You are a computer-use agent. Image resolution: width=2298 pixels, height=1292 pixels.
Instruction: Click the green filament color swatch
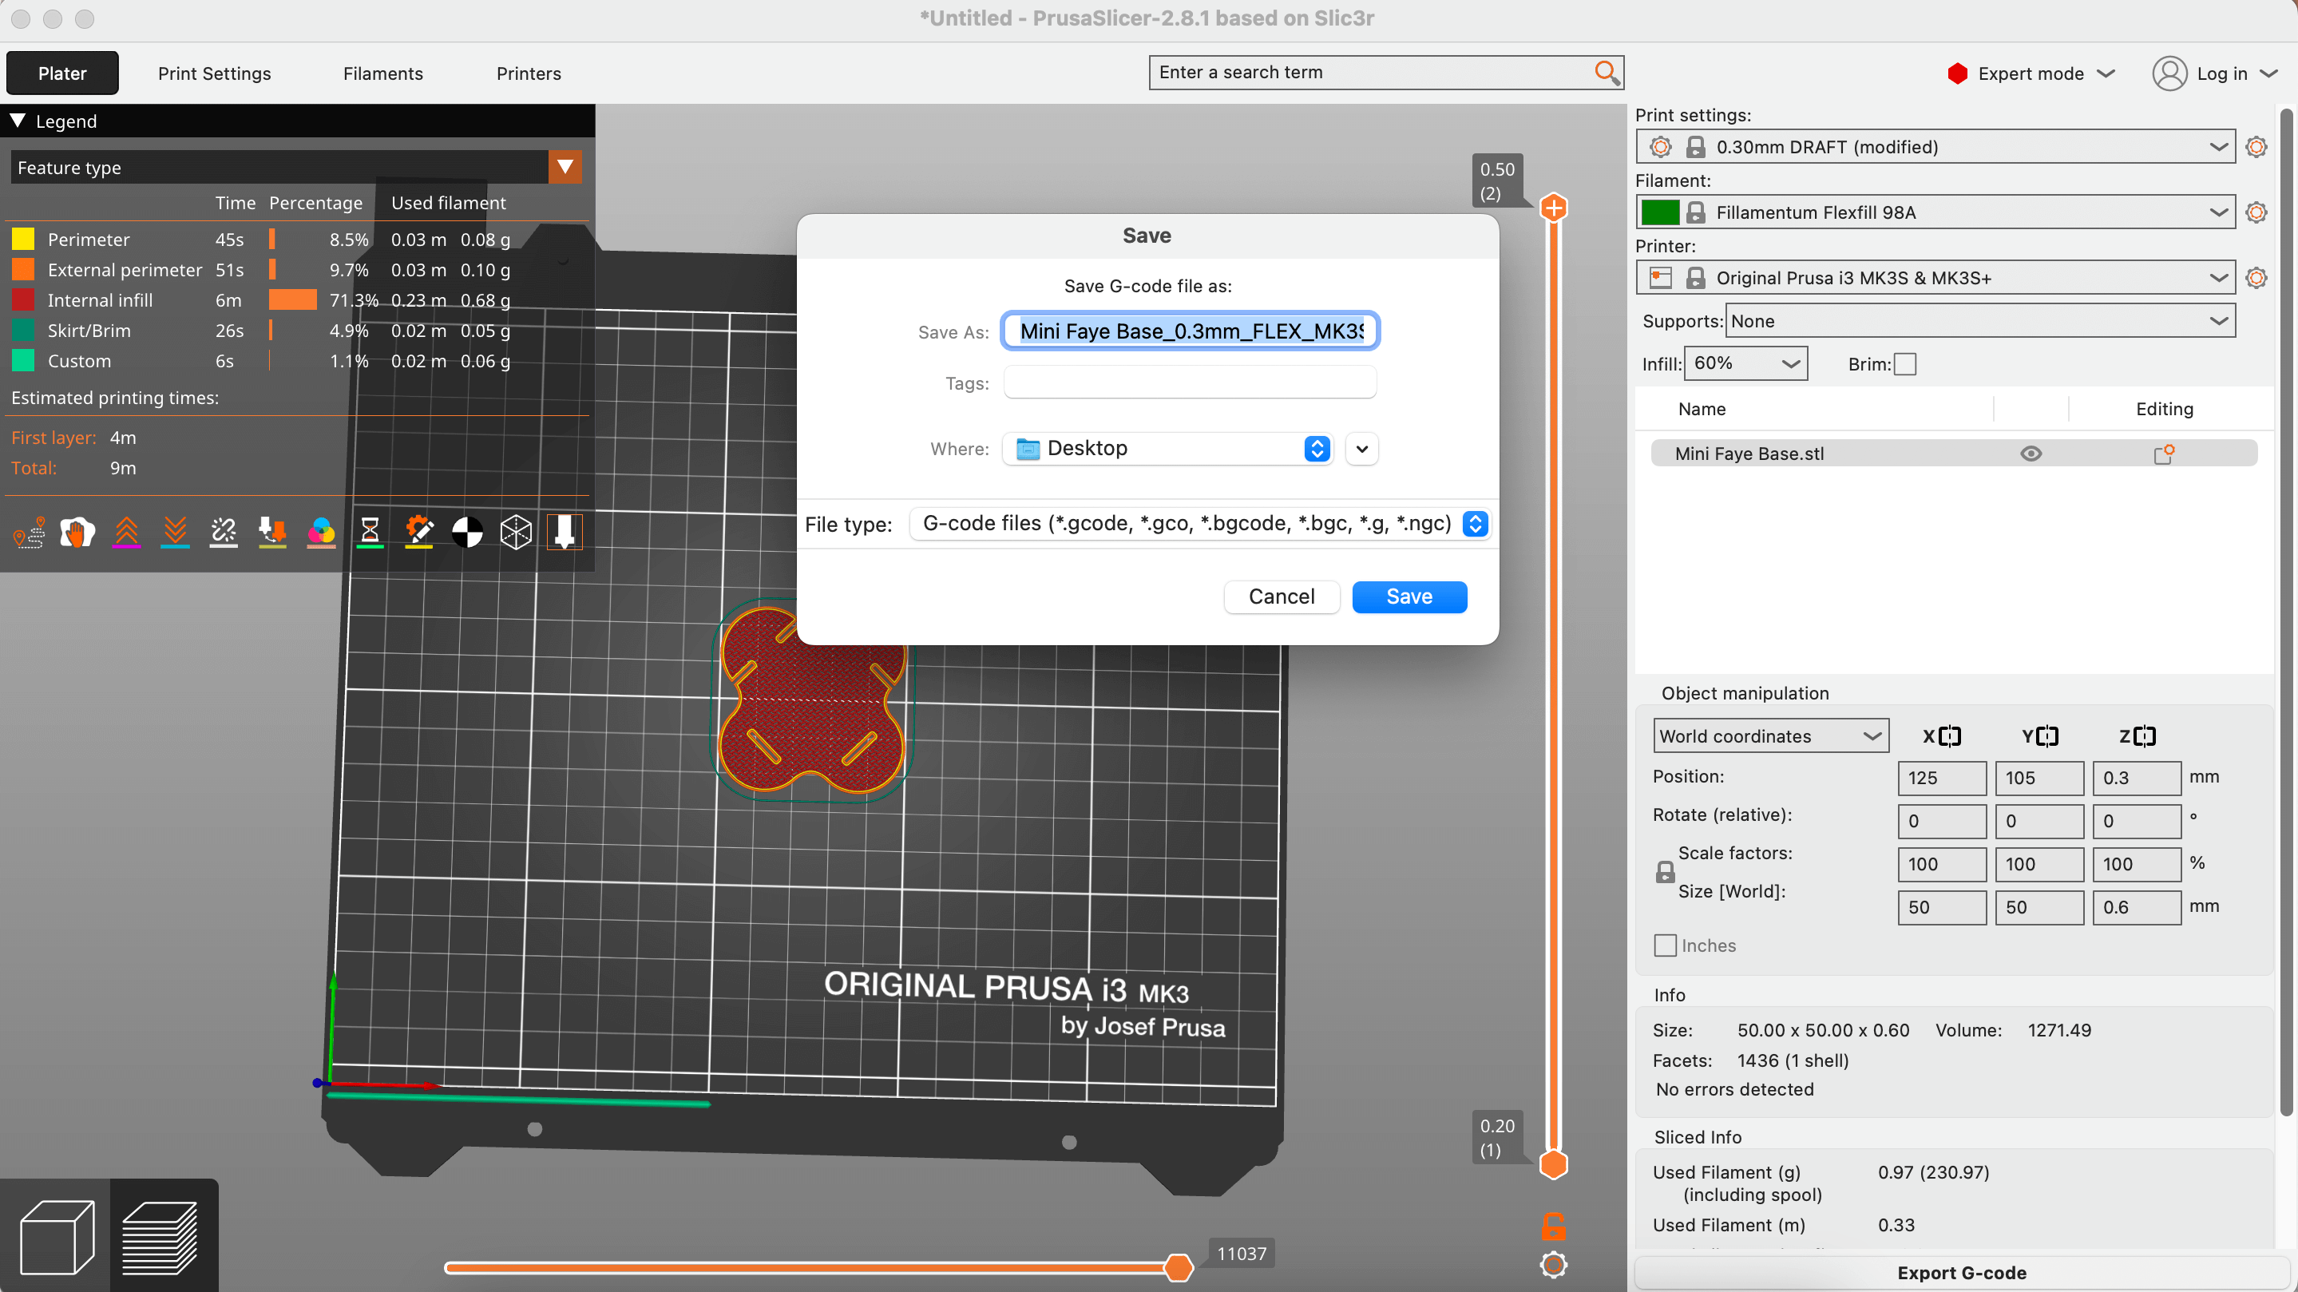point(1659,212)
